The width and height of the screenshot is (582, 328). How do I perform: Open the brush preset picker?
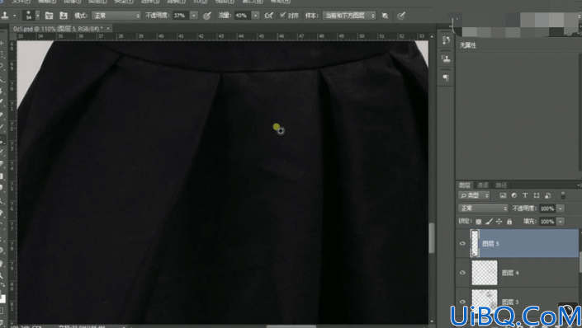[x=31, y=15]
